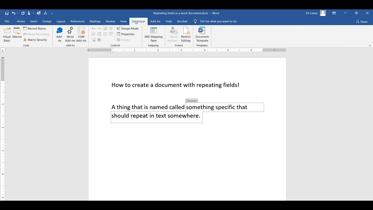
Task: Open the Undo history dropdown arrow
Action: point(18,13)
